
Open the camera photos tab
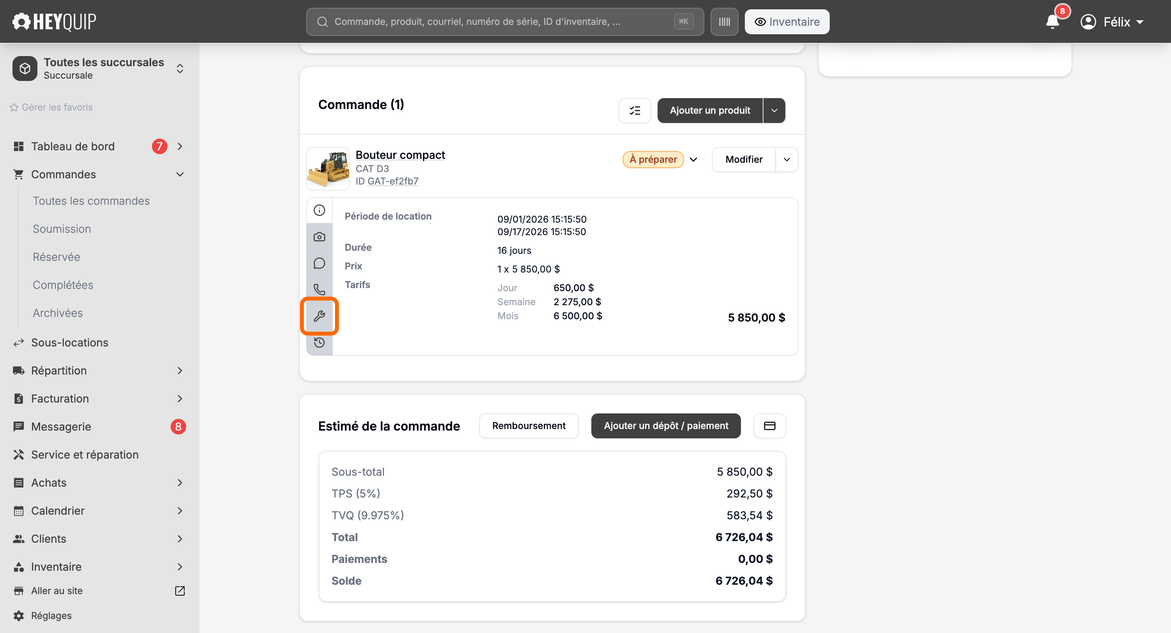pyautogui.click(x=319, y=237)
